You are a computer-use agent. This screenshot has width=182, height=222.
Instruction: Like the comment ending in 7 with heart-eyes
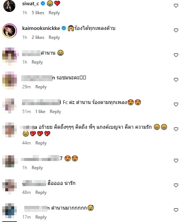tap(176, 161)
